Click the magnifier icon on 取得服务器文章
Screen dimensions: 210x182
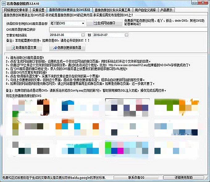tap(13, 47)
